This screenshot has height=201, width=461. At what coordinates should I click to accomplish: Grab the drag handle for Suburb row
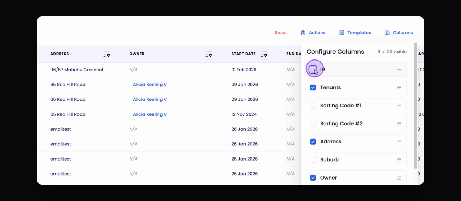[399, 160]
